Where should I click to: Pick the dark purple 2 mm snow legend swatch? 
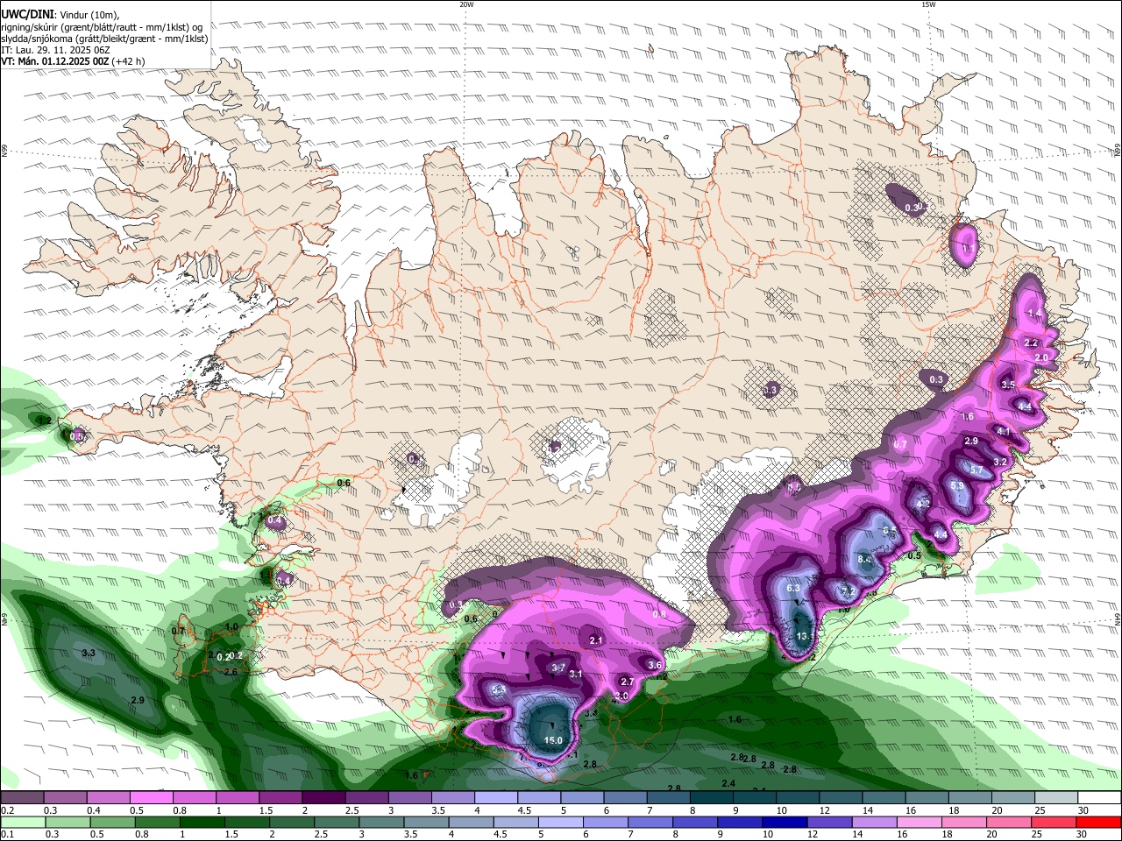[323, 798]
